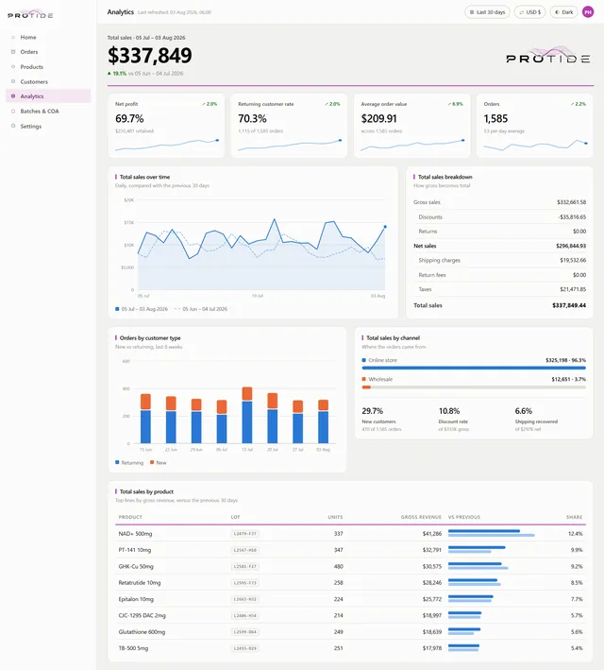The width and height of the screenshot is (604, 670).
Task: Click the green up triangle beside 19.1%
Action: click(109, 74)
